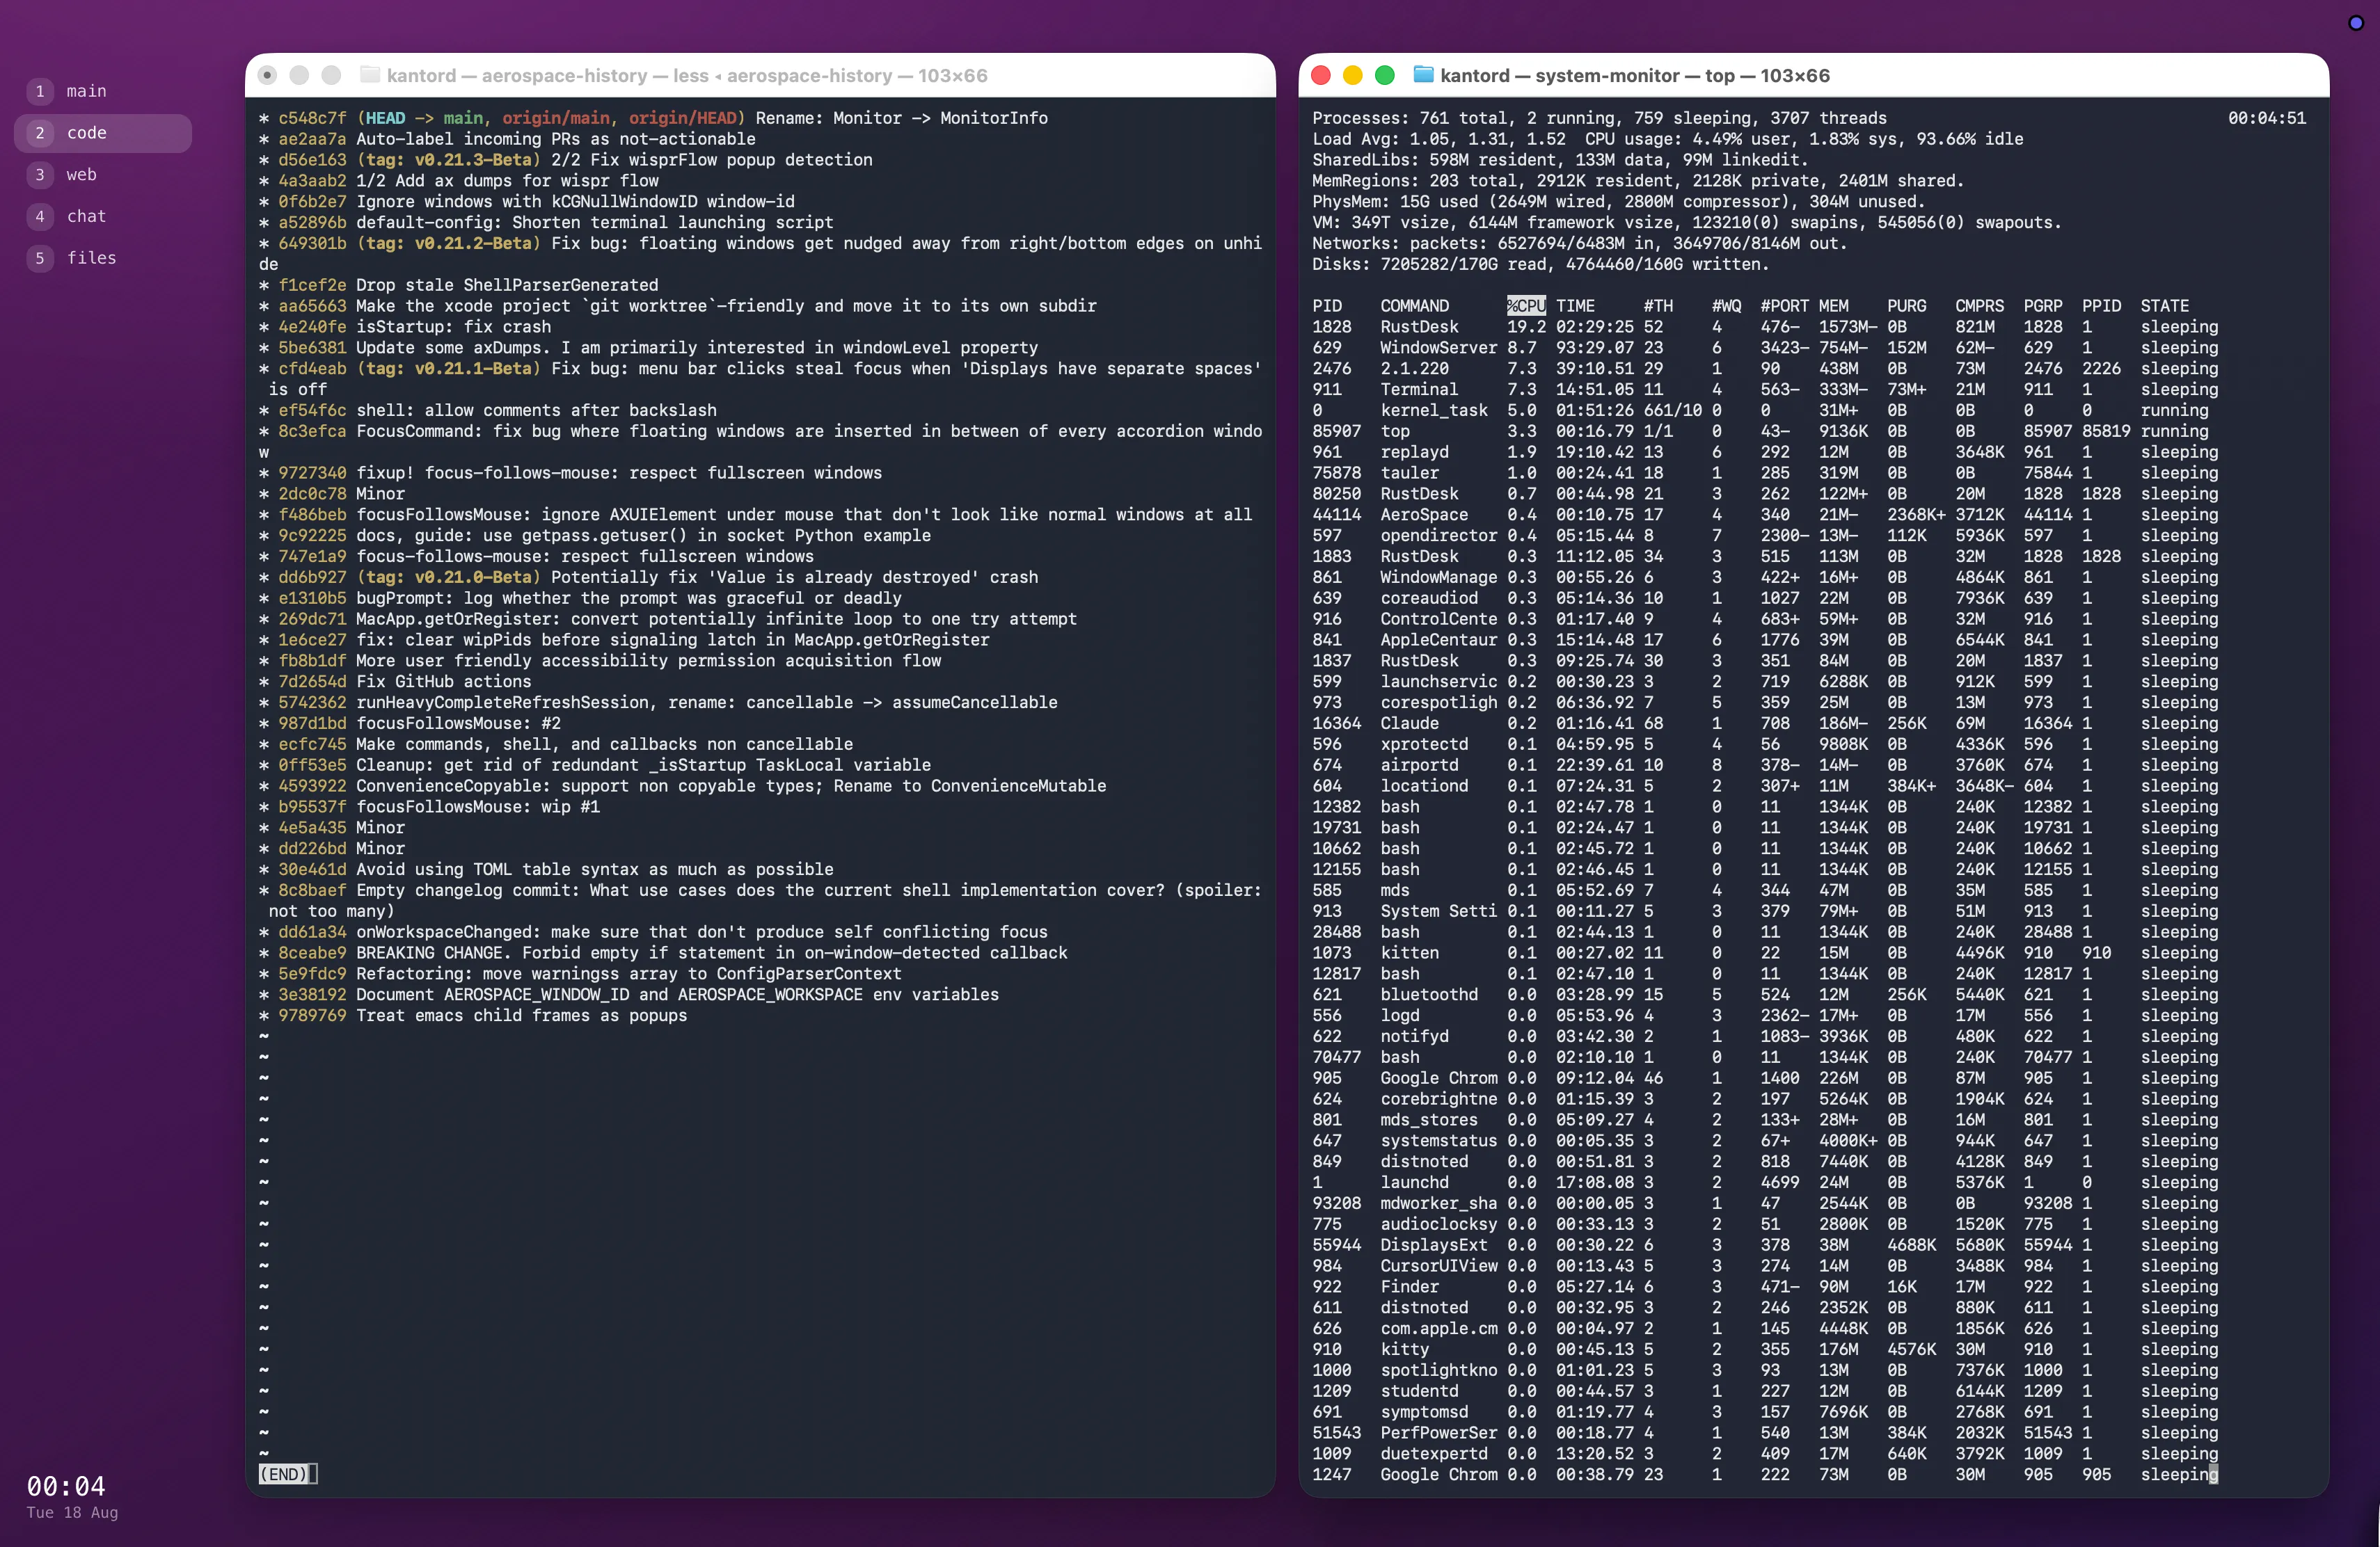Click the WindowServer process row
2380x1547 pixels.
pos(1765,348)
